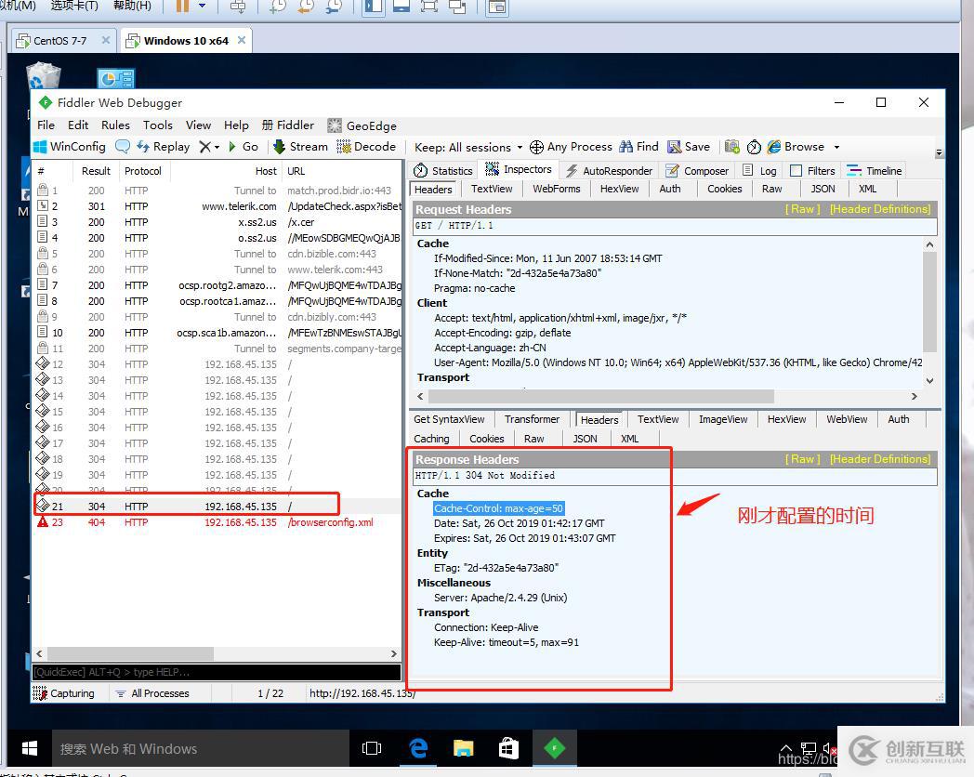Click Any Process target picker

(571, 147)
